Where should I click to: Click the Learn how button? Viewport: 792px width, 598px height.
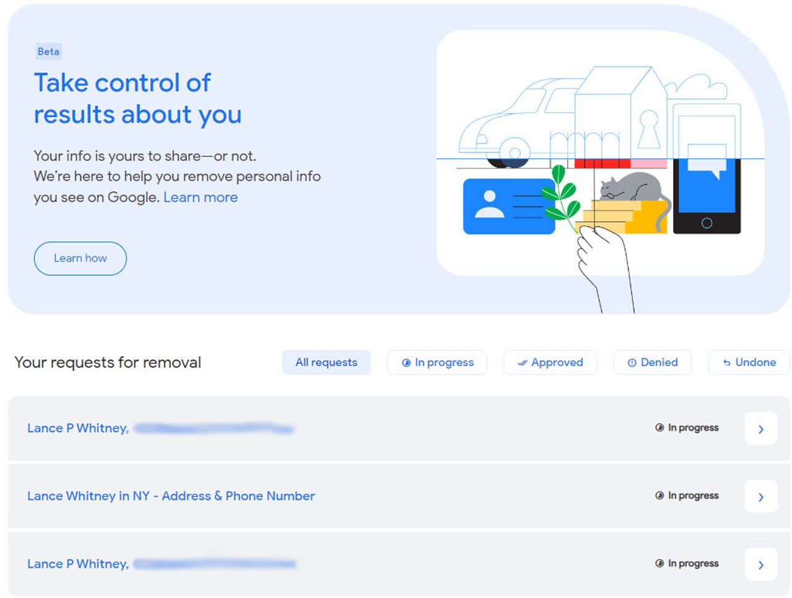80,258
